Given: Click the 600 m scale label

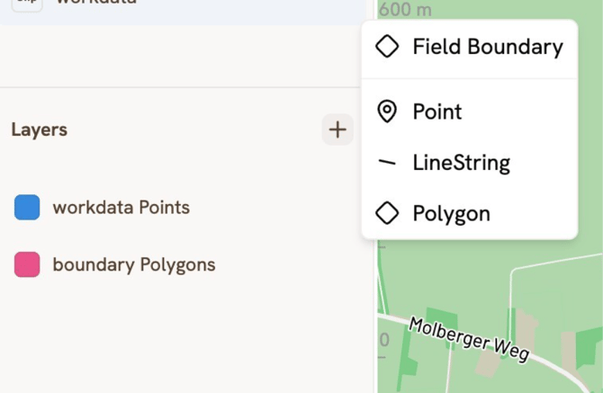Looking at the screenshot, I should [405, 10].
